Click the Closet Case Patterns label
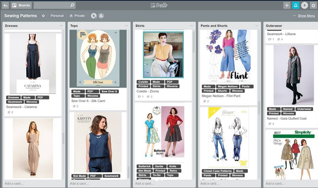This screenshot has width=318, height=188. [x=218, y=171]
